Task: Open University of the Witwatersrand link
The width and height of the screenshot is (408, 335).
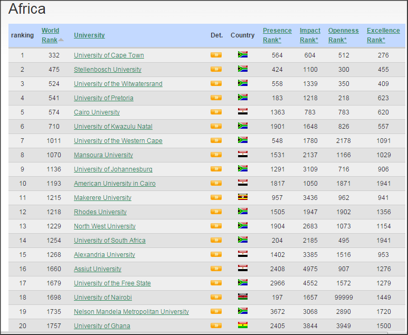Action: pos(118,84)
